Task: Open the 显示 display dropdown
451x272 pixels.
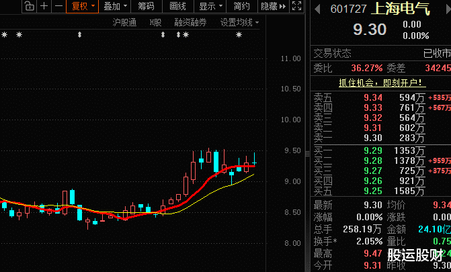Action: 210,6
